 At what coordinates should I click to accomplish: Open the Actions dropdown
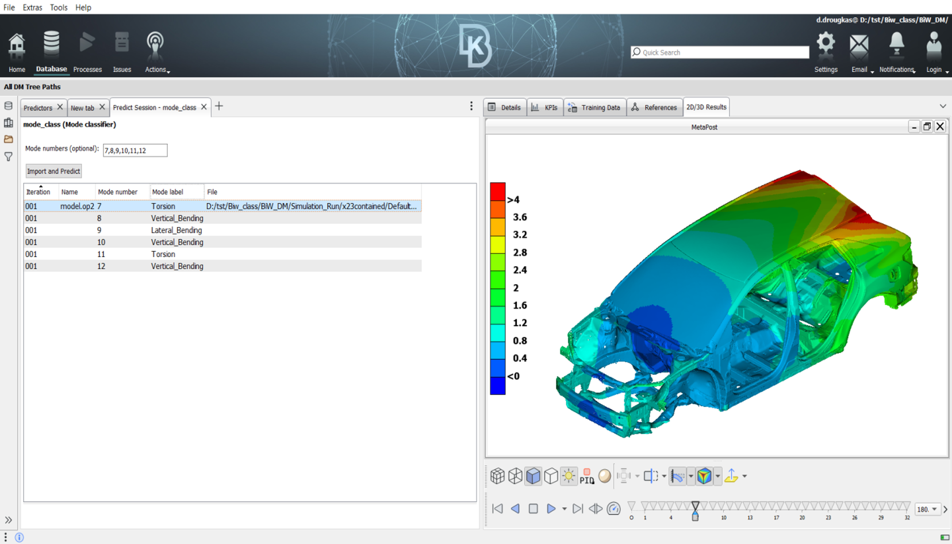156,52
